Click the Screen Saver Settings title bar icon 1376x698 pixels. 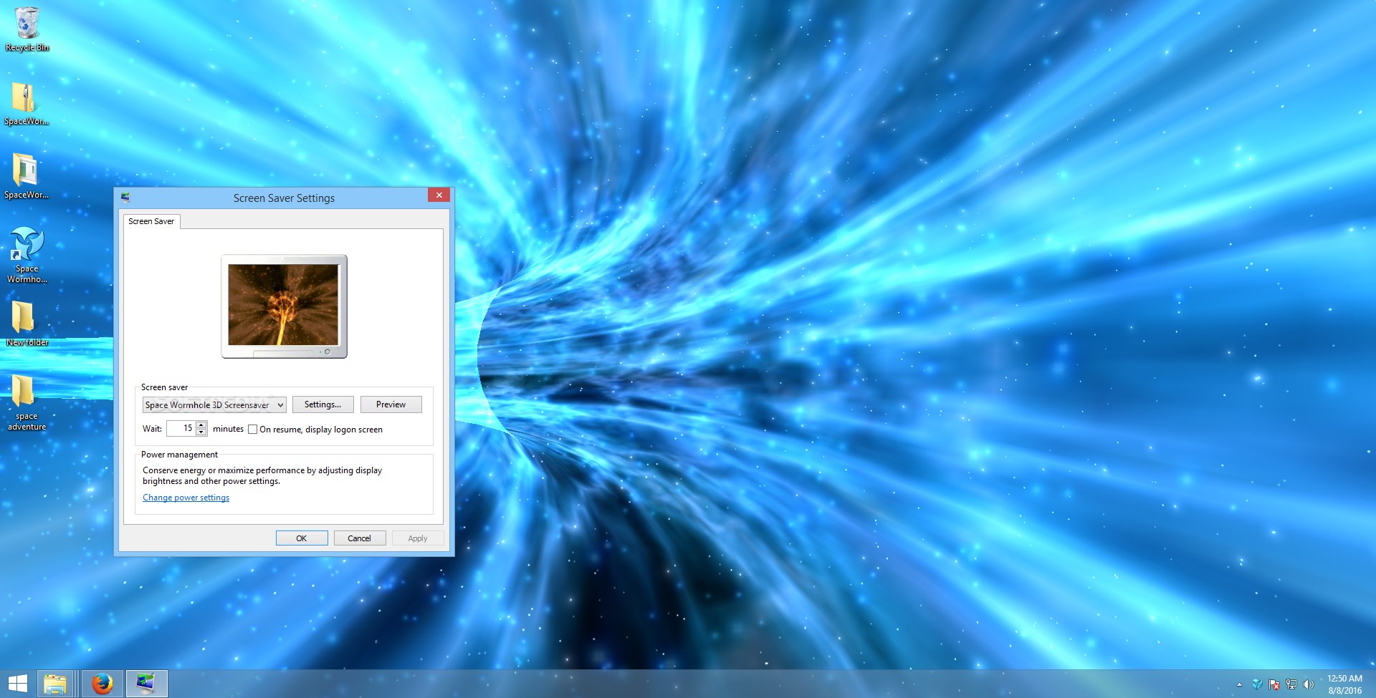[125, 197]
